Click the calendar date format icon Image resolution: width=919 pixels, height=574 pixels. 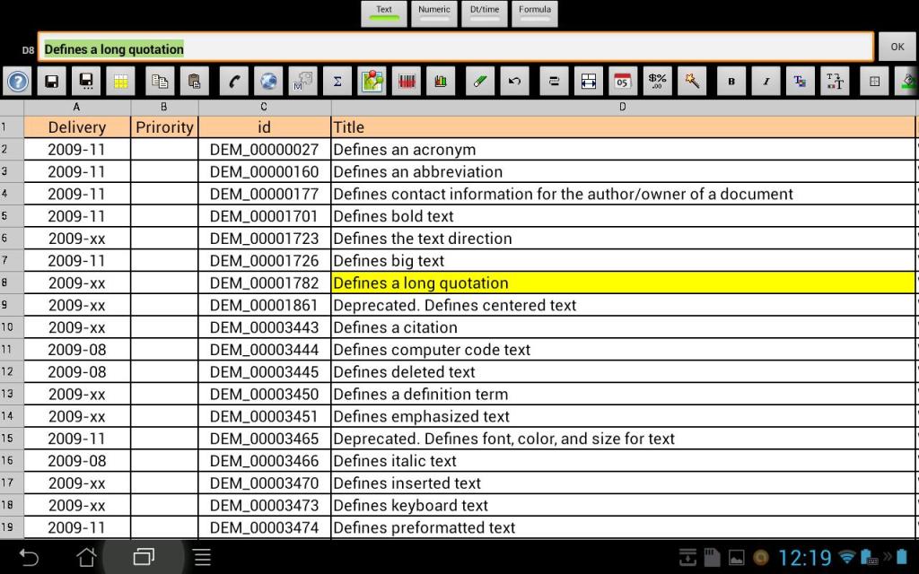623,82
